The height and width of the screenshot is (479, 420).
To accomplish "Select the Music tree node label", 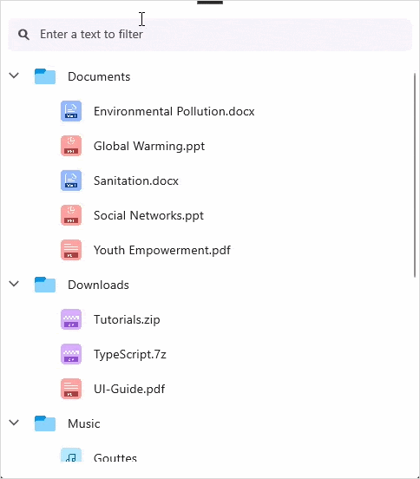I will [x=84, y=423].
